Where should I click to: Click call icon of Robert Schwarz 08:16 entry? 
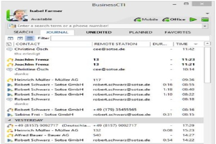click(10, 110)
